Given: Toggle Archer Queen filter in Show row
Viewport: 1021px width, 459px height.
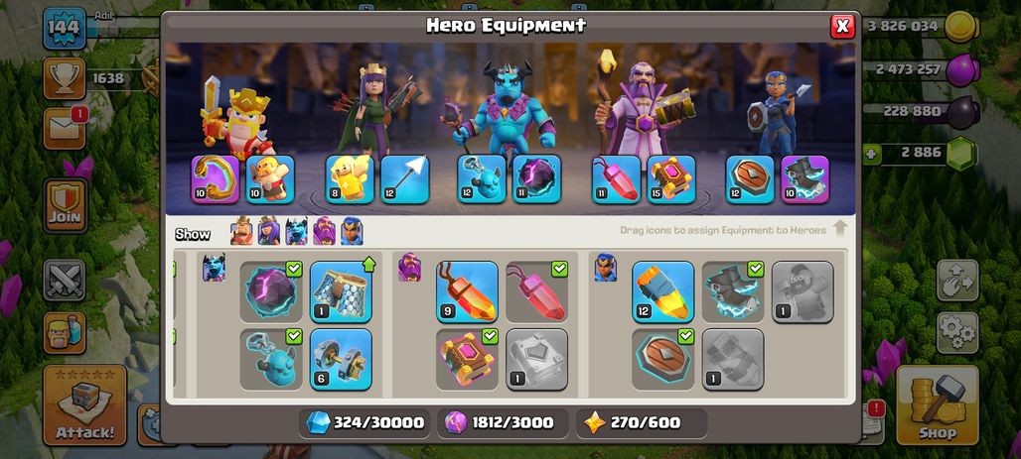Looking at the screenshot, I should (x=269, y=231).
